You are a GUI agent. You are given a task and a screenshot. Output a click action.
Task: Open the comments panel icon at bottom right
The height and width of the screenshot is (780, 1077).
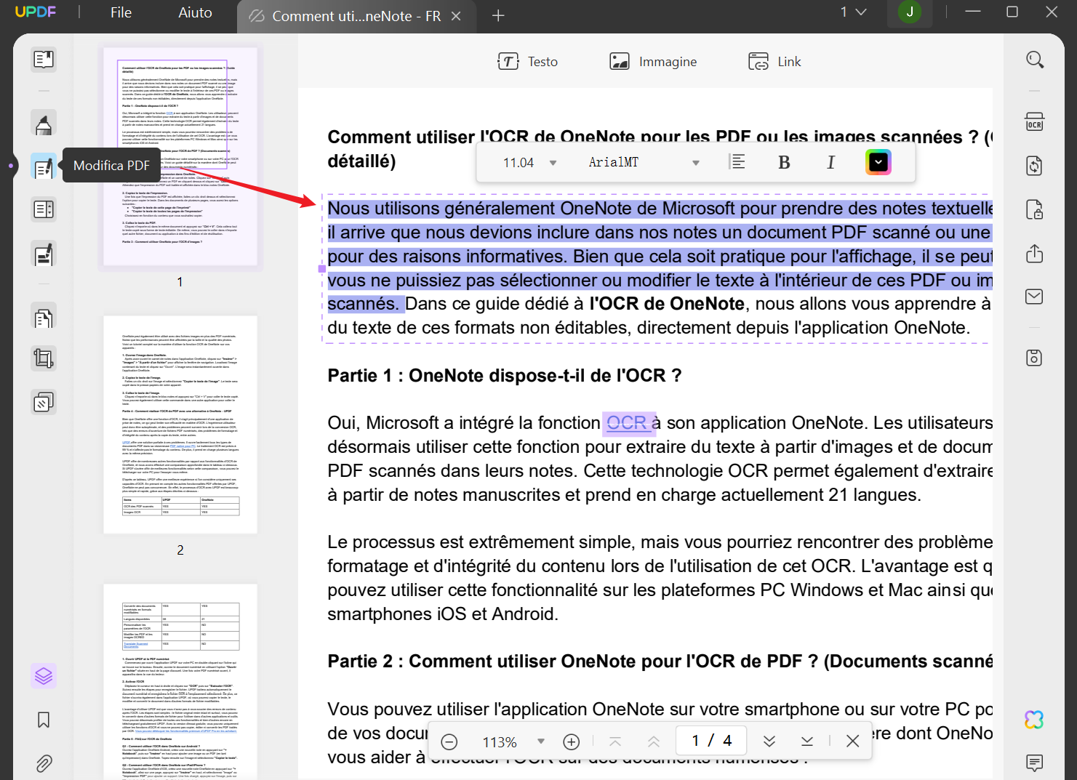(1034, 763)
